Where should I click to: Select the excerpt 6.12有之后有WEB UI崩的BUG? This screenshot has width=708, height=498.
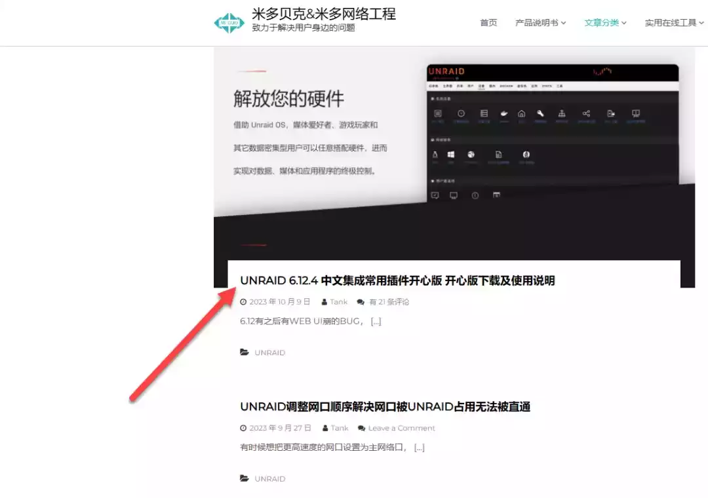point(302,322)
